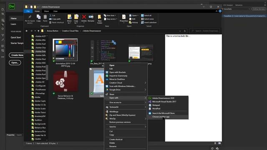Open the Copy to dropdown

76,19
